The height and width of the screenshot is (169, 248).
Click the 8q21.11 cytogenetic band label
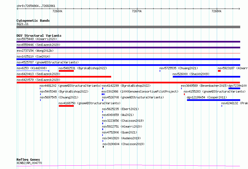[23, 24]
